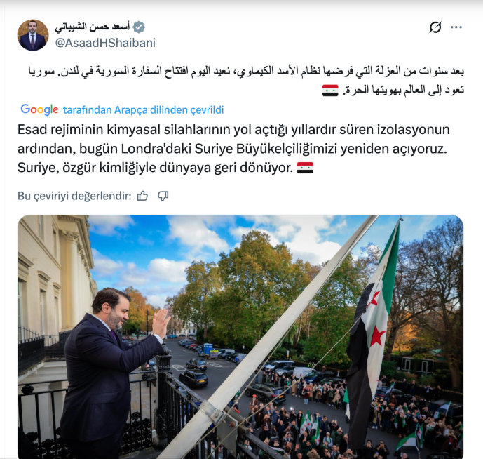The width and height of the screenshot is (483, 459).
Task: Open the attached embassy photo
Action: click(x=240, y=337)
